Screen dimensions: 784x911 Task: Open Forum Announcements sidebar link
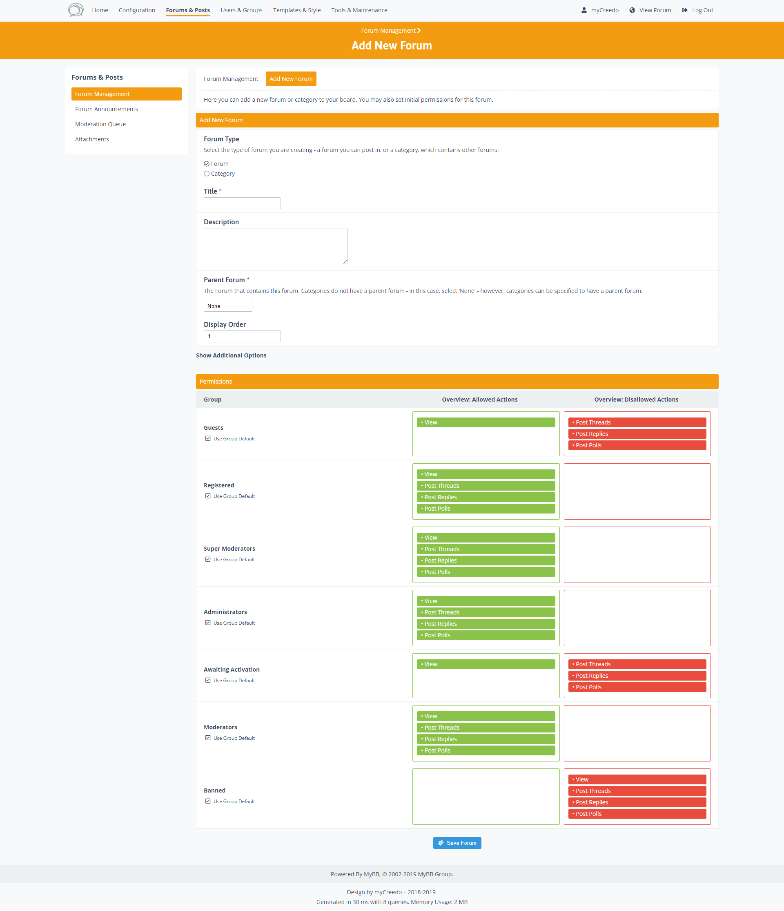point(106,109)
